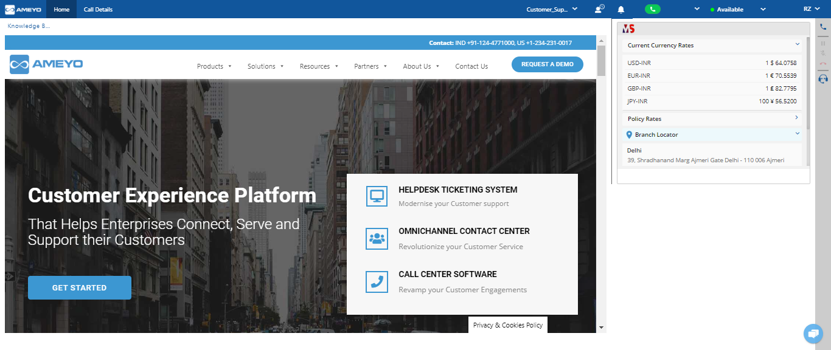831x350 pixels.
Task: Click the notification bell icon
Action: [x=621, y=9]
